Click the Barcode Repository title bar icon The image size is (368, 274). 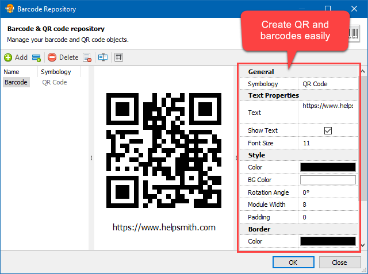(x=10, y=9)
